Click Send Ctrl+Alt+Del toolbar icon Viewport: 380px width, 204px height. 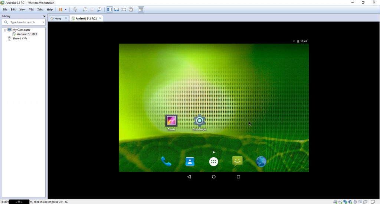point(75,9)
